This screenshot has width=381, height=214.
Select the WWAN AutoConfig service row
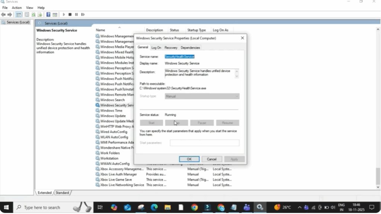pyautogui.click(x=115, y=164)
